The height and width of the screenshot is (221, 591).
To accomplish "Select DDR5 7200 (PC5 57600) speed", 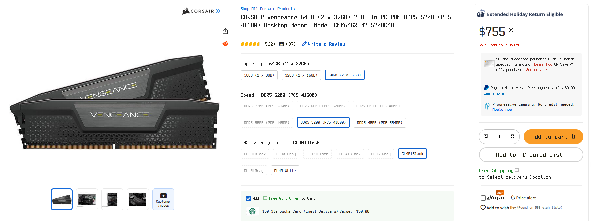I will tap(267, 106).
